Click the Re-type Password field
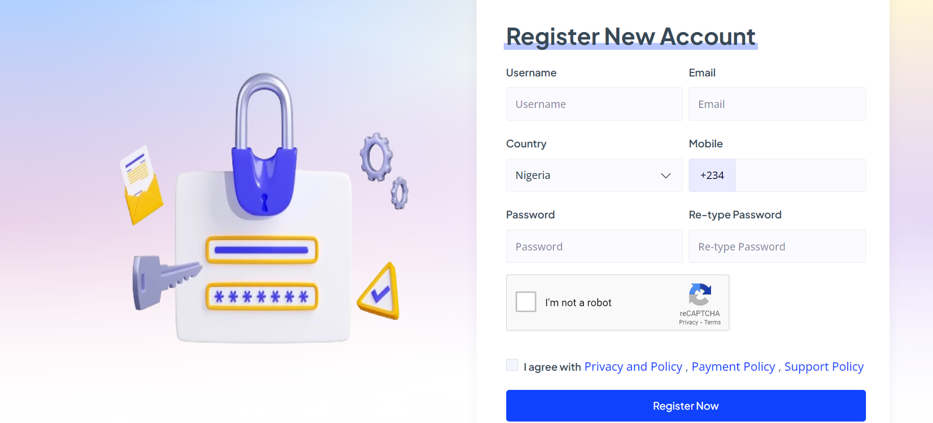Viewport: 933px width, 423px height. point(777,246)
